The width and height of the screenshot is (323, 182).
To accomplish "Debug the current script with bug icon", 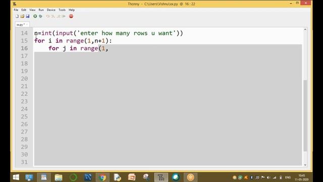I will click(40, 16).
